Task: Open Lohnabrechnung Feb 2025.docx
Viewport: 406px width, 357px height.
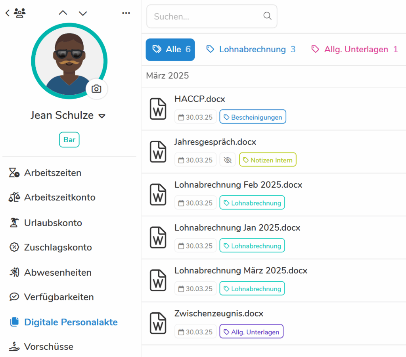Action: click(238, 185)
